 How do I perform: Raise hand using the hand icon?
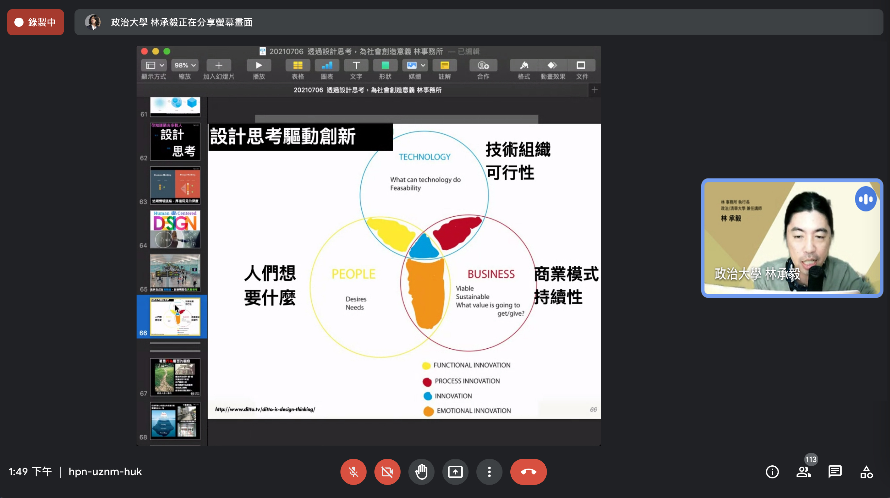point(421,472)
